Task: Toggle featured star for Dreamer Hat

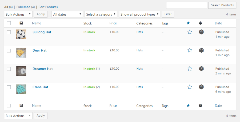Action: coord(190,69)
